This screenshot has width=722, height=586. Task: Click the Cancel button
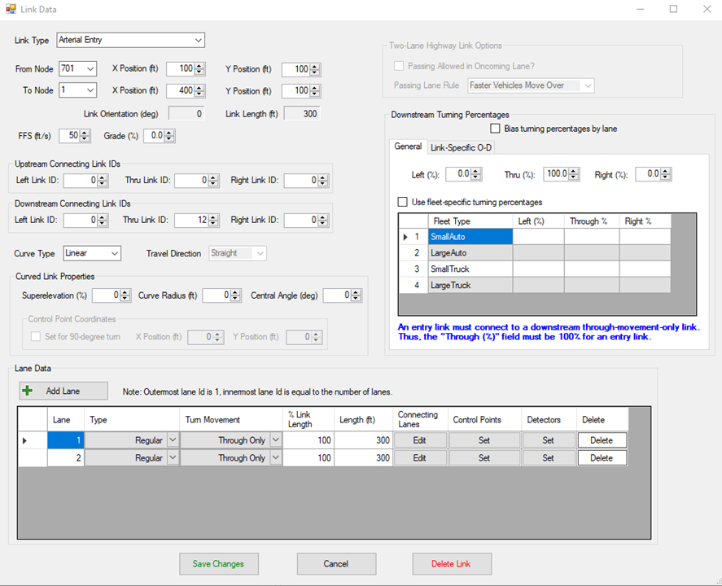336,564
